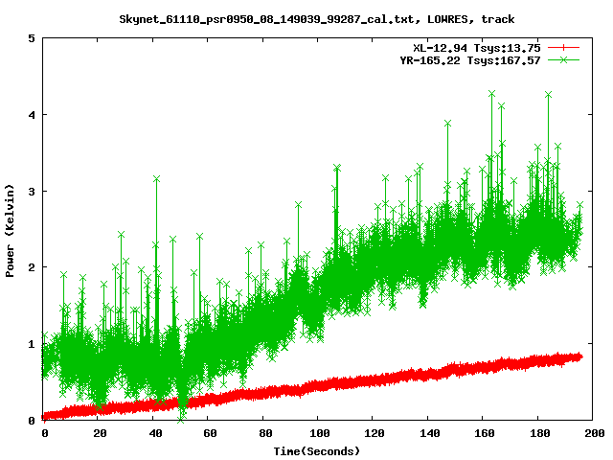Click the x-axis tick label 80
Screen dimensions: 613x460
[263, 434]
